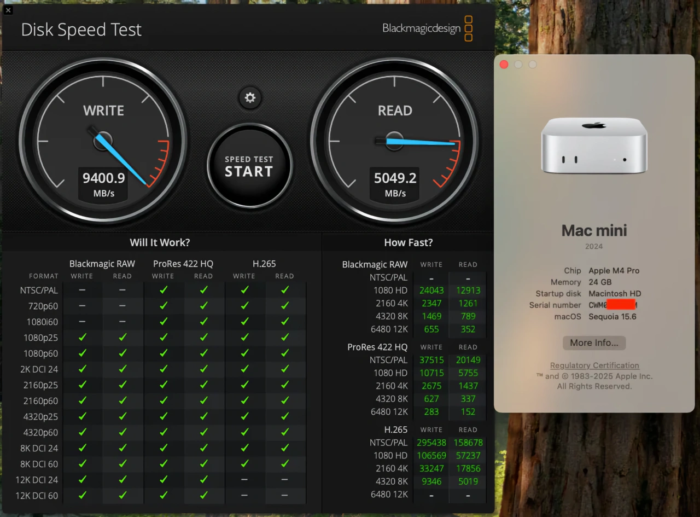Click the Blackmagicdesign logo

[421, 28]
